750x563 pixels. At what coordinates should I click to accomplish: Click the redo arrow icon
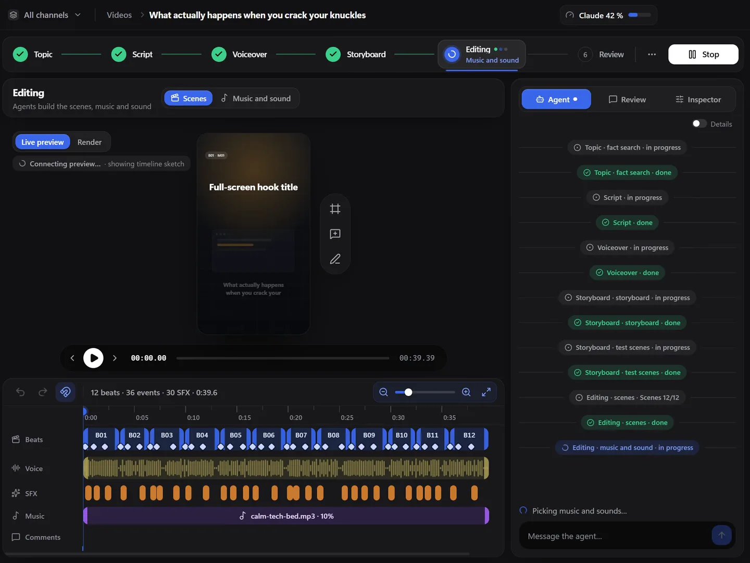coord(43,392)
